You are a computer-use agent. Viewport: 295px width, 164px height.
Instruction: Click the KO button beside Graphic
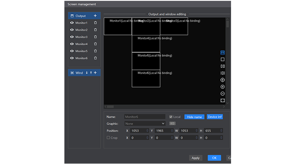[x=172, y=124]
